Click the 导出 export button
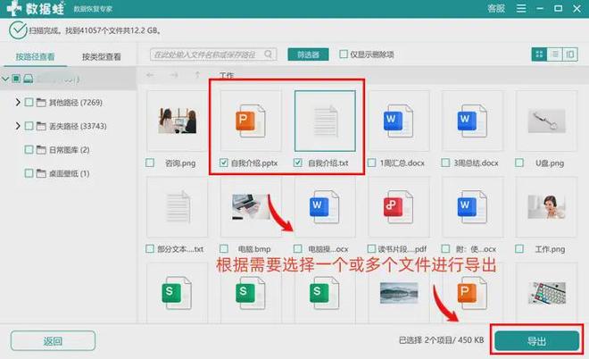589x359 pixels. tap(536, 341)
